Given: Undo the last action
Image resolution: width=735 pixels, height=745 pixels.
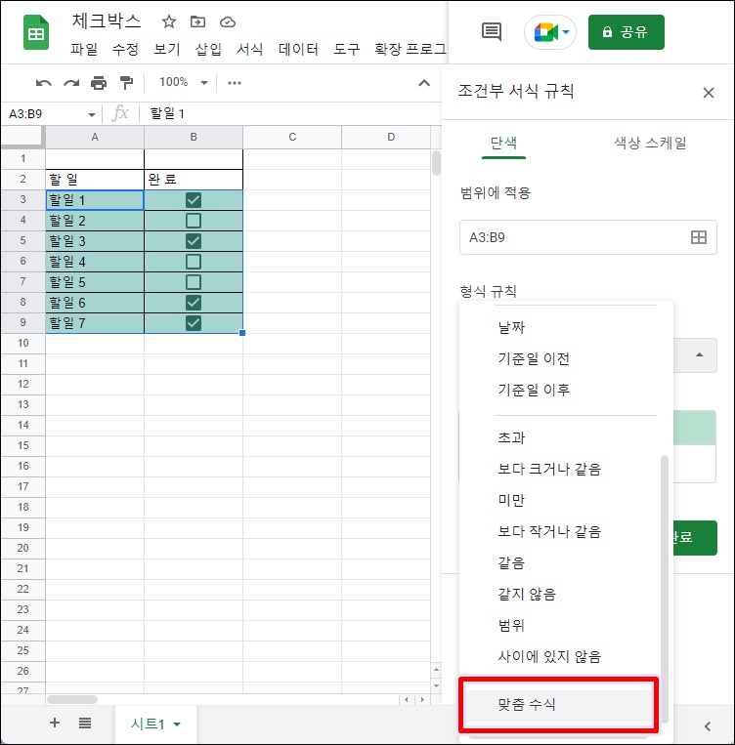Looking at the screenshot, I should click(x=44, y=83).
